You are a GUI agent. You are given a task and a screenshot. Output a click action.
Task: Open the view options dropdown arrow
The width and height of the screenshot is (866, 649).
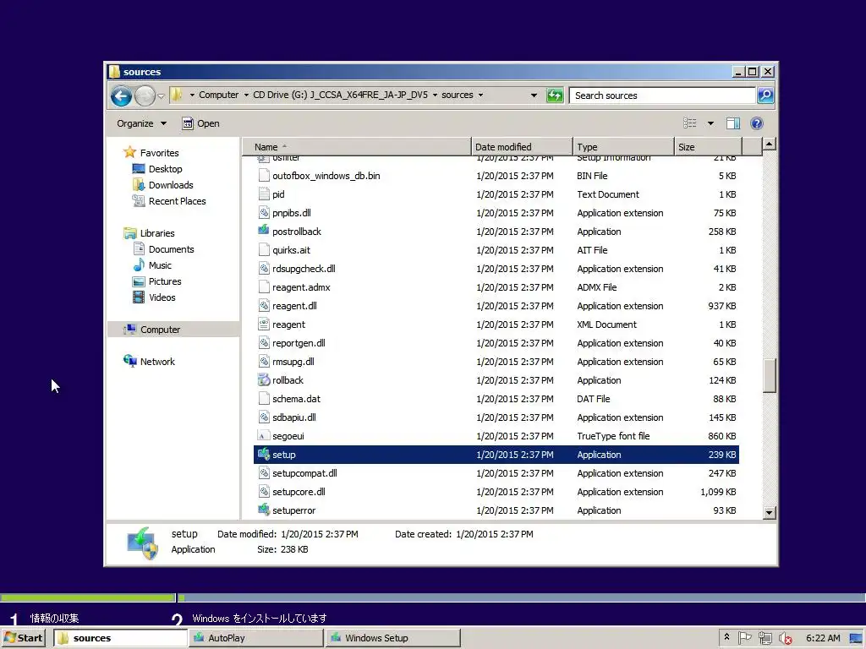click(710, 123)
